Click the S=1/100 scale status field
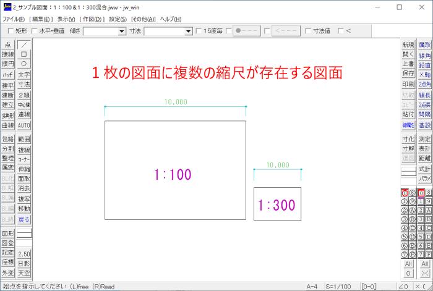 tap(338, 287)
